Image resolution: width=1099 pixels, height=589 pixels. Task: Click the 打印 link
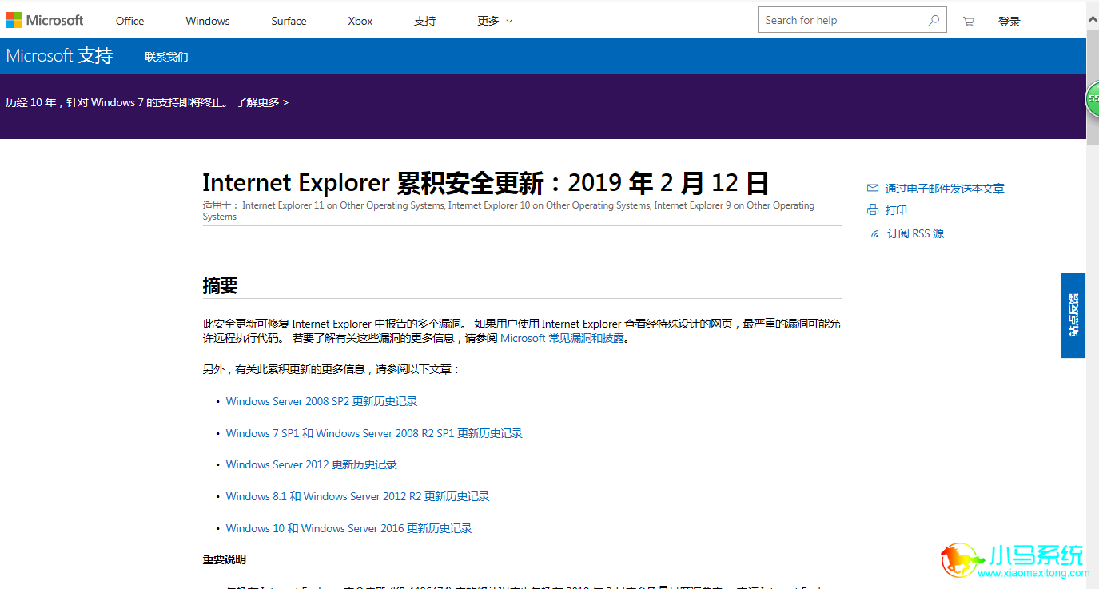click(896, 210)
